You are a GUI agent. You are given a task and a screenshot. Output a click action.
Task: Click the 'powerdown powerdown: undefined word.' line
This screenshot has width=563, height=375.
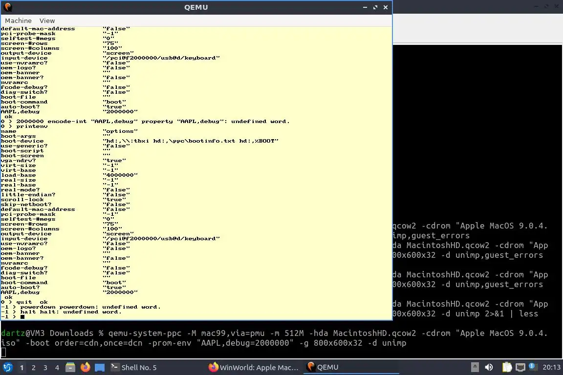(x=81, y=307)
